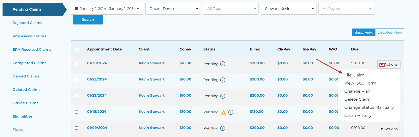
Task: Switch to Detailed View
Action: (390, 32)
